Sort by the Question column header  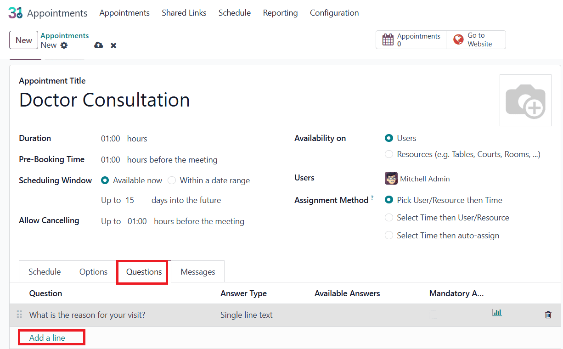[x=45, y=293]
